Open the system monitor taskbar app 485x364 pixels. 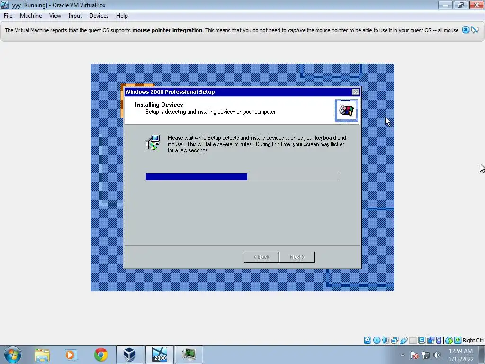click(x=189, y=355)
